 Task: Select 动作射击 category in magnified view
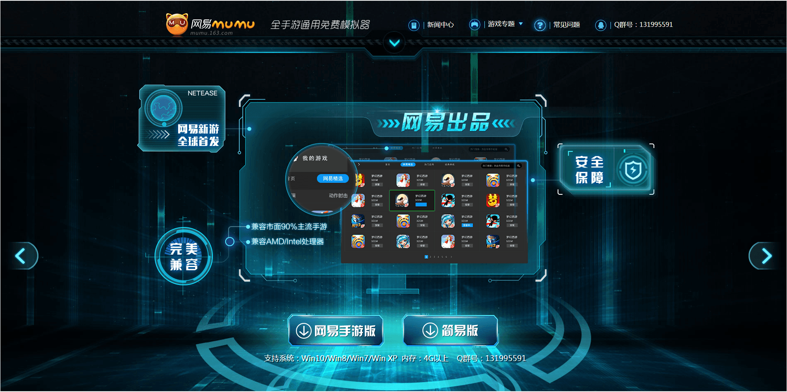click(x=338, y=196)
